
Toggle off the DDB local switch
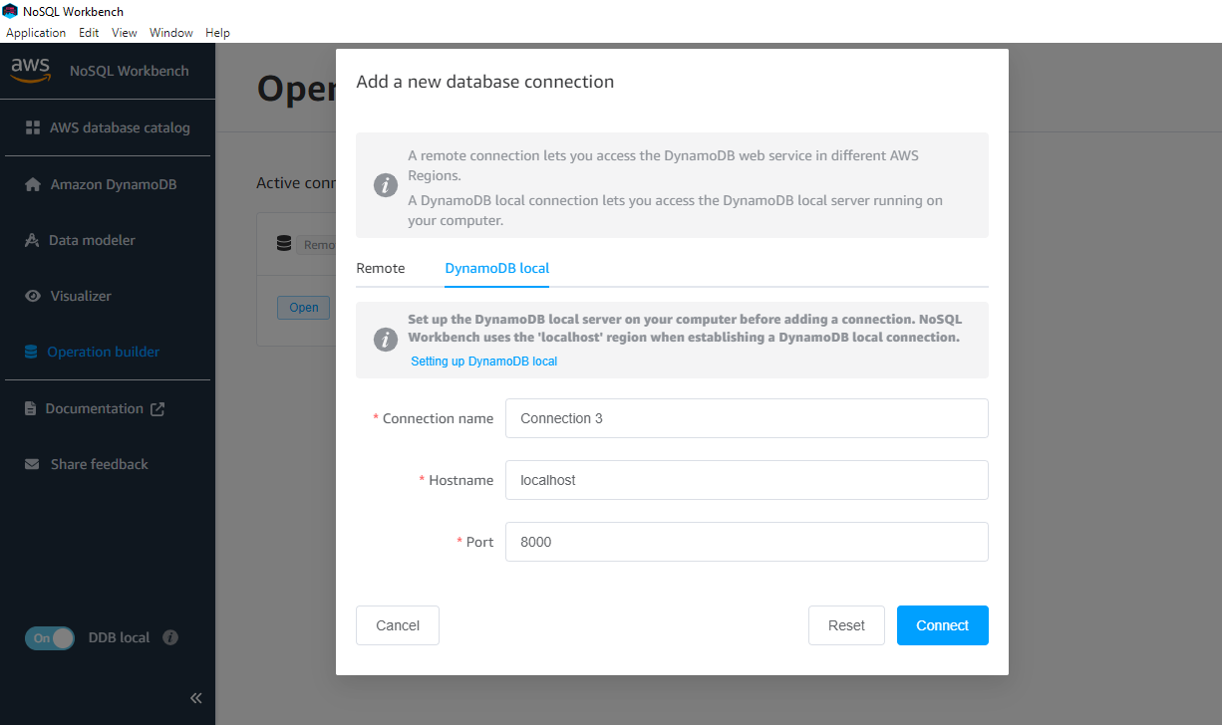[50, 637]
